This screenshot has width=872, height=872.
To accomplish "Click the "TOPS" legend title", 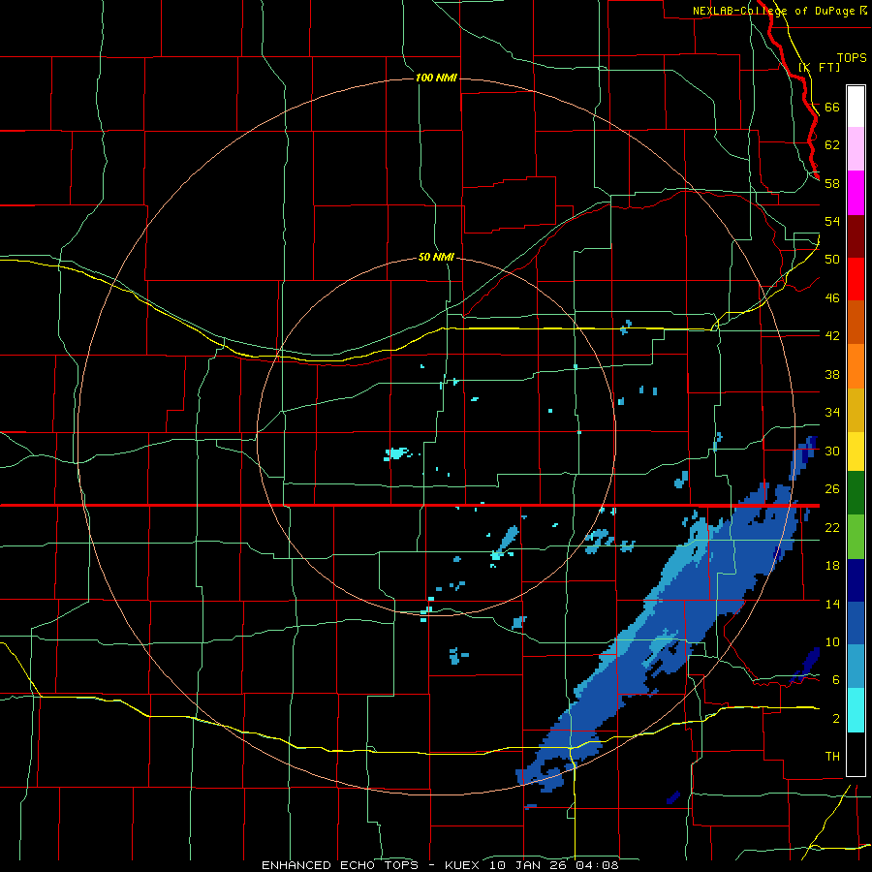I will click(852, 57).
